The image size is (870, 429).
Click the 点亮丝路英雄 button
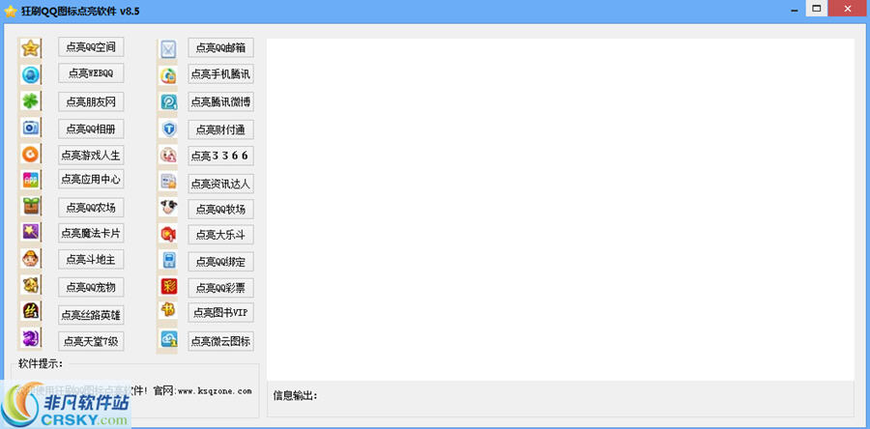point(91,315)
